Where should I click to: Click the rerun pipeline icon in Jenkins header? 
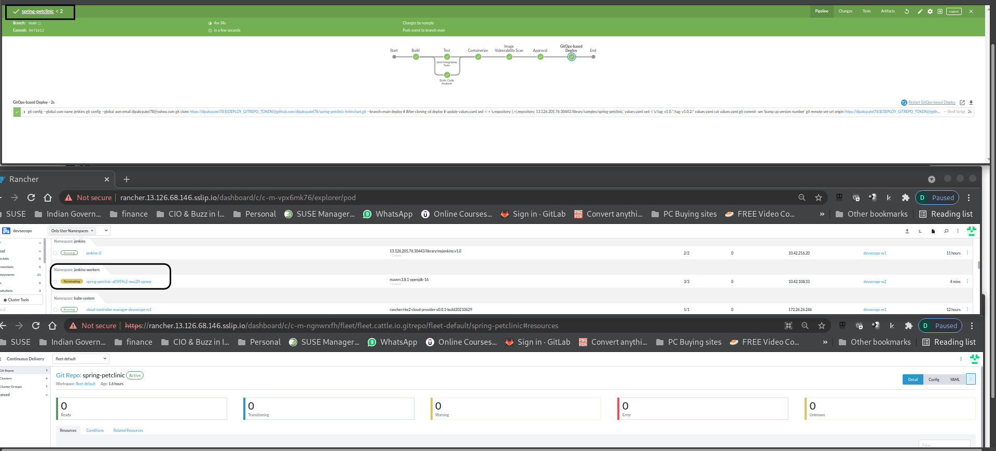click(907, 11)
